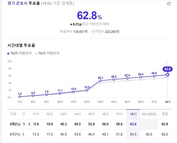Image resolution: width=177 pixels, height=143 pixels.
Task: Click the 49.5 data point at 14시
Action: (114, 80)
